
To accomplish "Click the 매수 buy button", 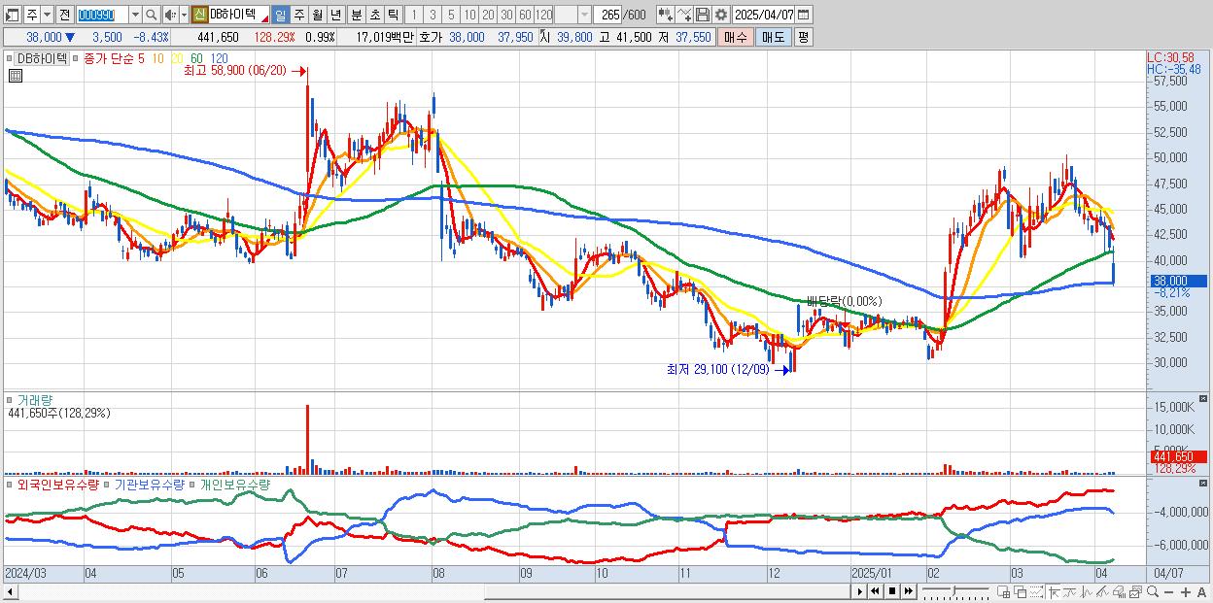I will coord(736,37).
